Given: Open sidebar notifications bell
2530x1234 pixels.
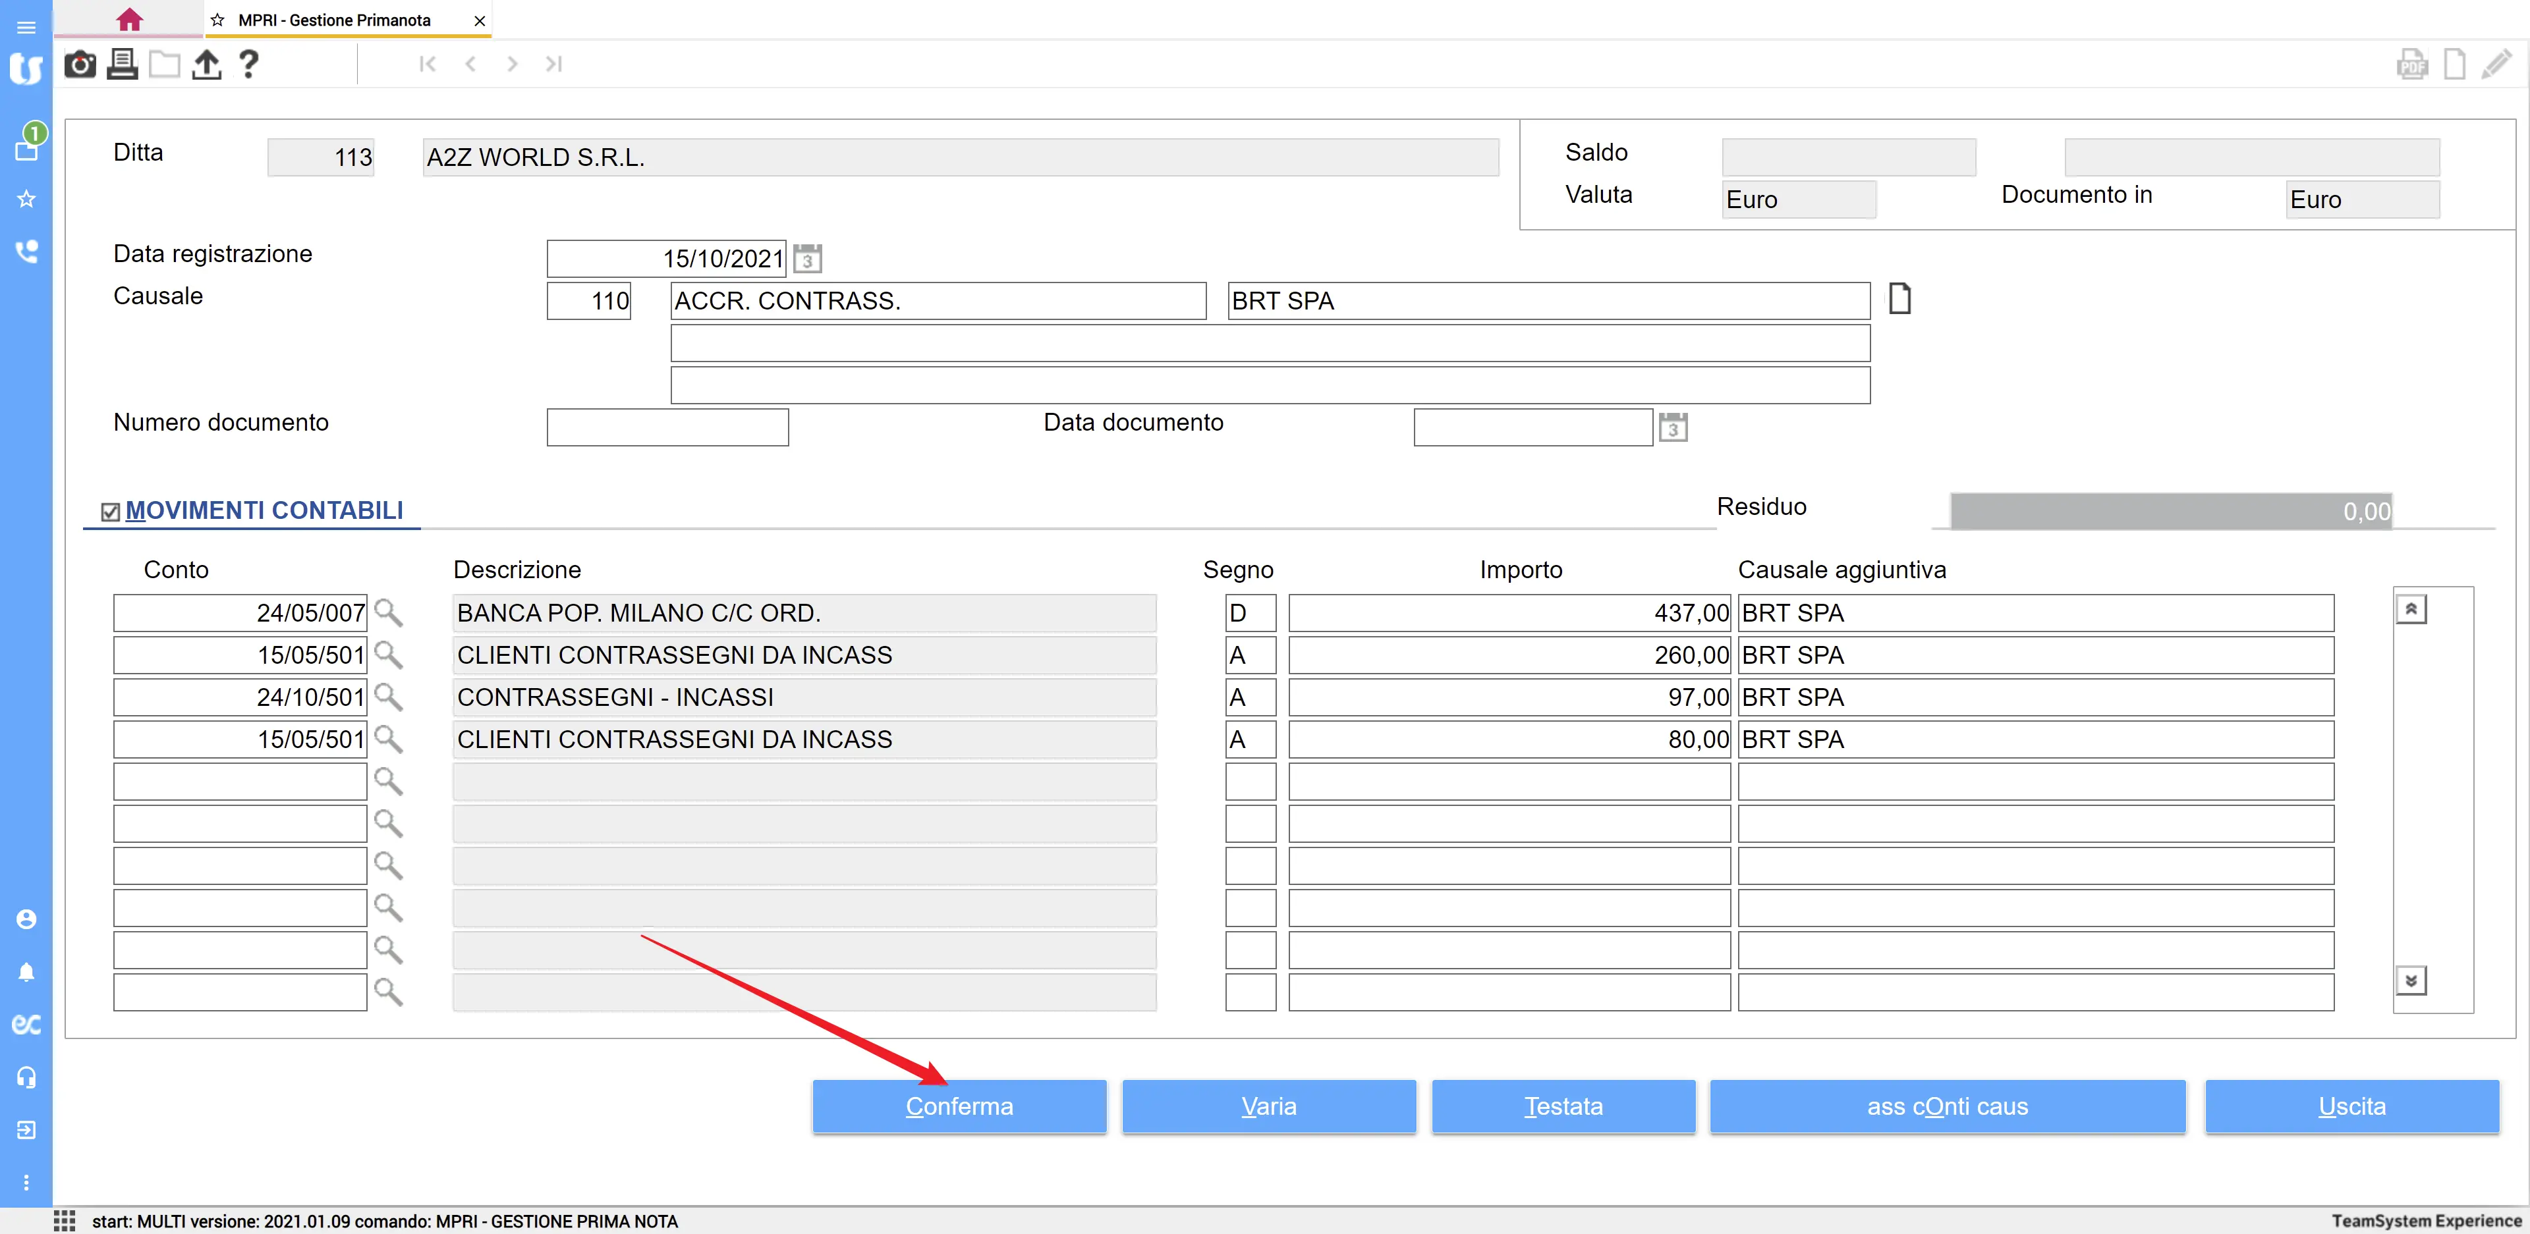Looking at the screenshot, I should coord(26,972).
